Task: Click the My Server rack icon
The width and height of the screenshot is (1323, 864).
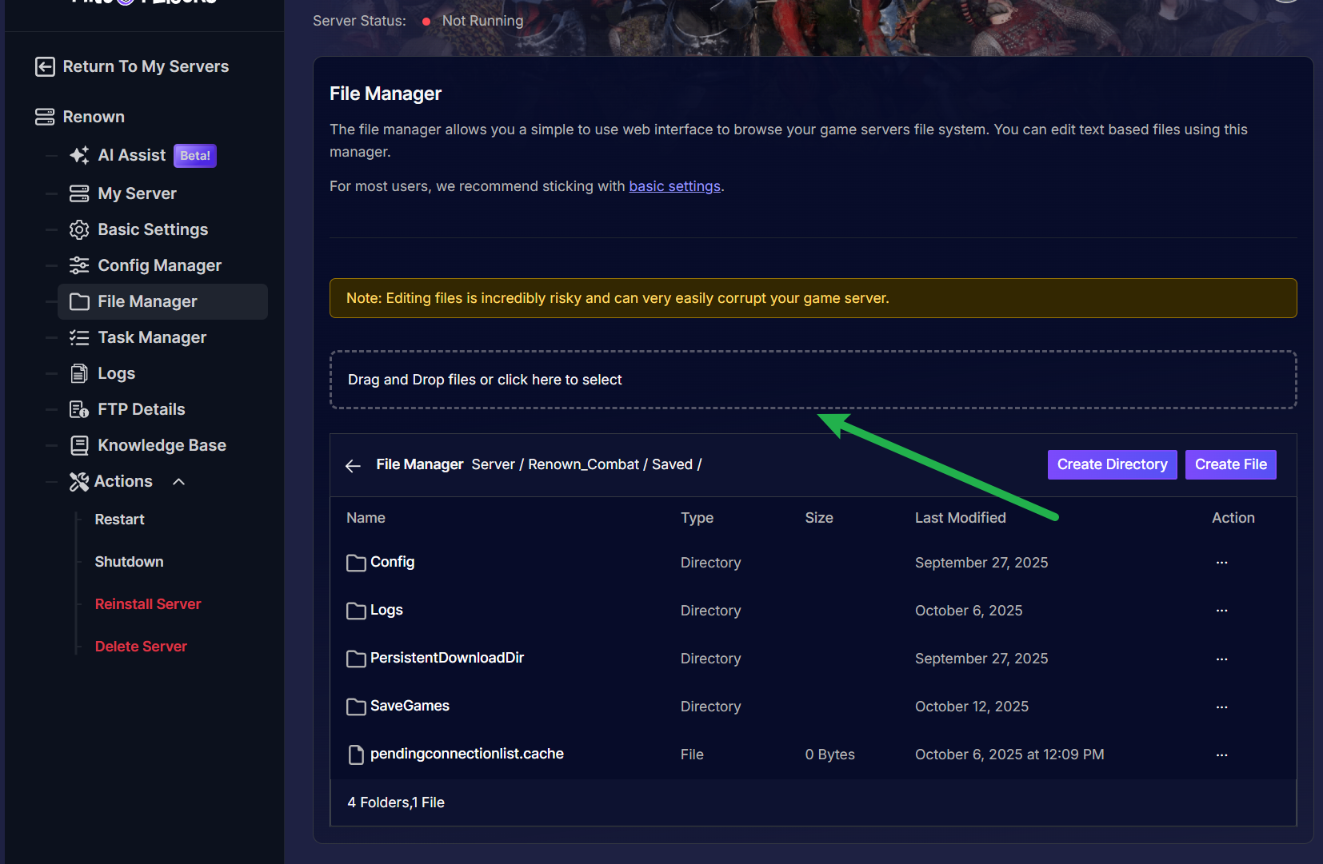Action: pos(79,193)
